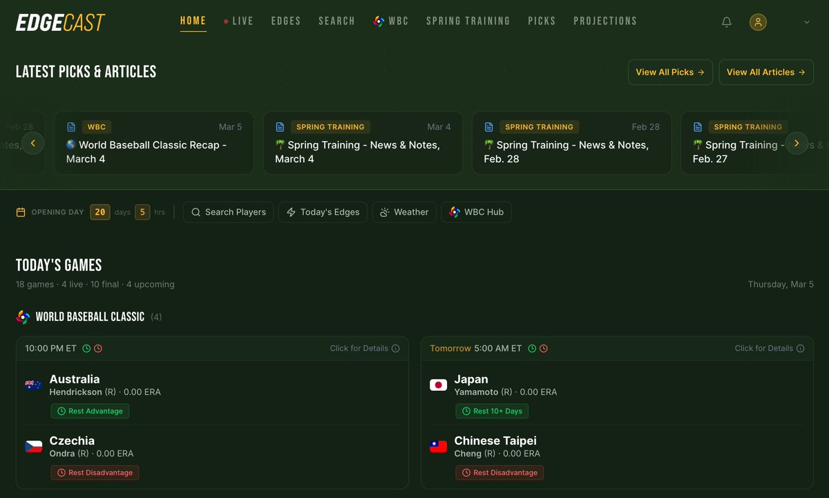Open Spring Training Feb. 28 article
829x498 pixels.
(571, 143)
